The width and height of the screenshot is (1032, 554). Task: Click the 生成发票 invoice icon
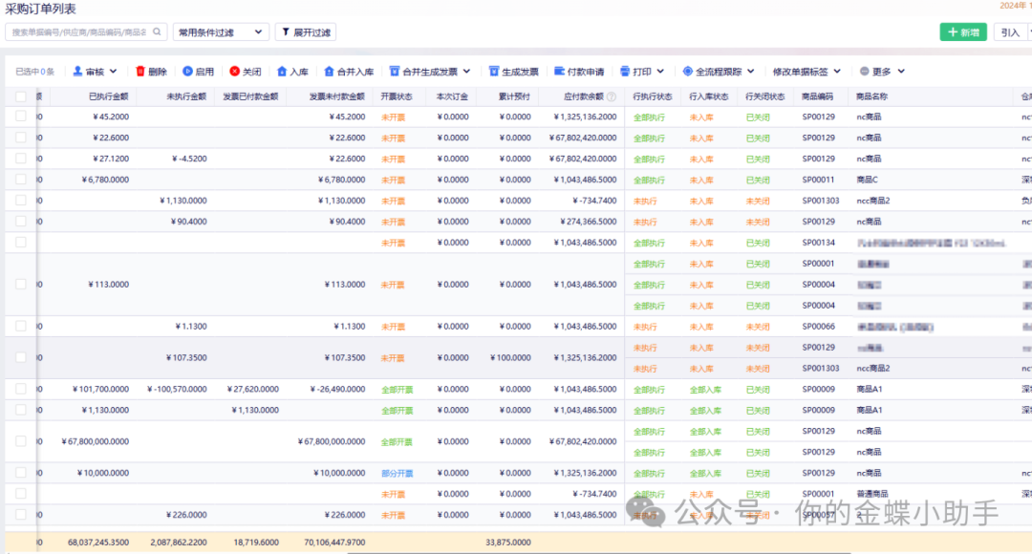click(494, 72)
